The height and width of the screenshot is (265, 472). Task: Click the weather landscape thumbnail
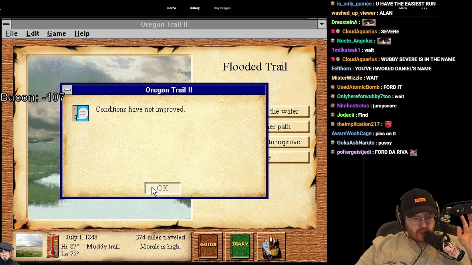(29, 246)
